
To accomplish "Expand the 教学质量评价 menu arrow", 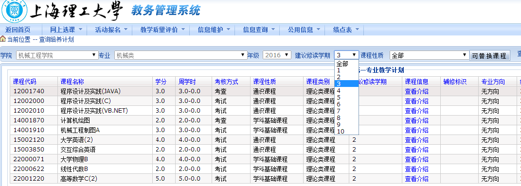I will point(184,30).
